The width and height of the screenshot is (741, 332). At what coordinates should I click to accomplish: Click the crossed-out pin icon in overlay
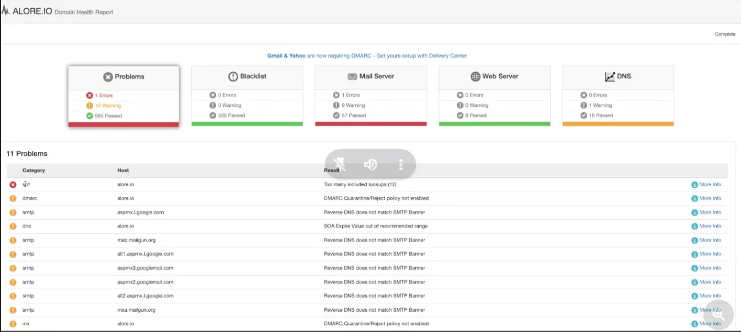[x=340, y=164]
